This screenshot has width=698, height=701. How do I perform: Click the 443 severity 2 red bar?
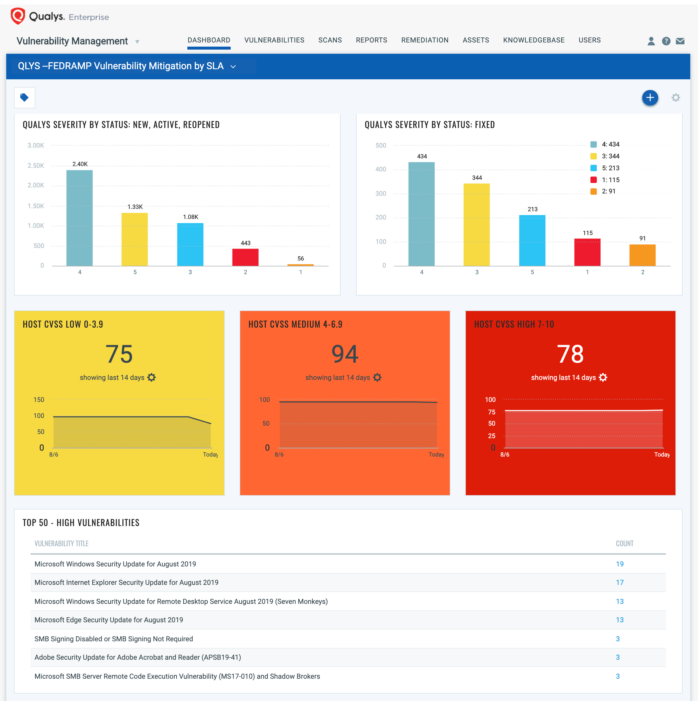pos(246,257)
